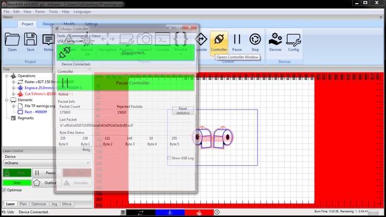This screenshot has width=386, height=217.
Task: Select the Operations gear icon in tree
Action: (13, 76)
